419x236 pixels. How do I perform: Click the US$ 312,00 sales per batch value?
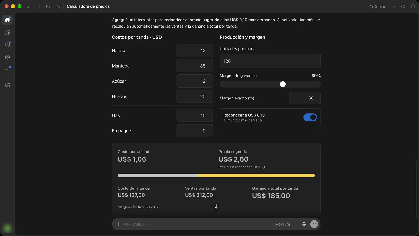coord(199,195)
